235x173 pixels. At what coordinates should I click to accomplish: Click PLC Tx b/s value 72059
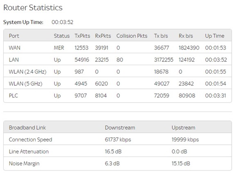pyautogui.click(x=162, y=96)
